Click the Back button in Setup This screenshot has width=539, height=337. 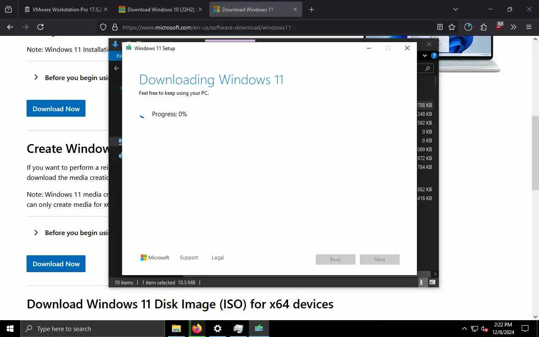336,259
